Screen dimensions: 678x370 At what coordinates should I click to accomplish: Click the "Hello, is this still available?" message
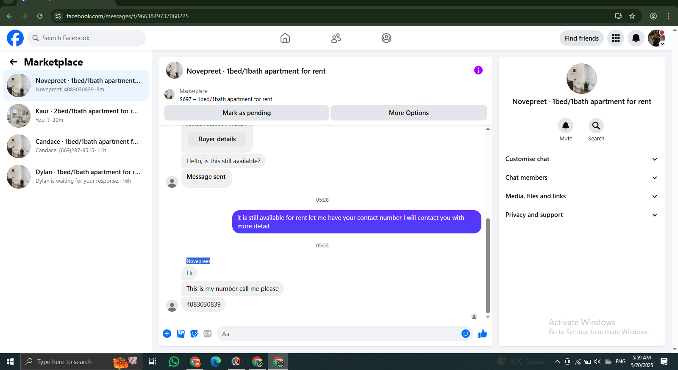(x=223, y=161)
